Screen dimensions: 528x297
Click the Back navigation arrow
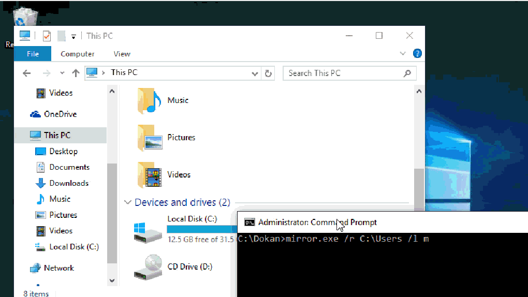pyautogui.click(x=26, y=73)
